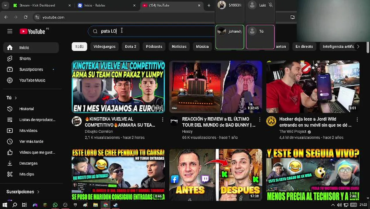Expand the Tú section chevron

tap(16, 98)
